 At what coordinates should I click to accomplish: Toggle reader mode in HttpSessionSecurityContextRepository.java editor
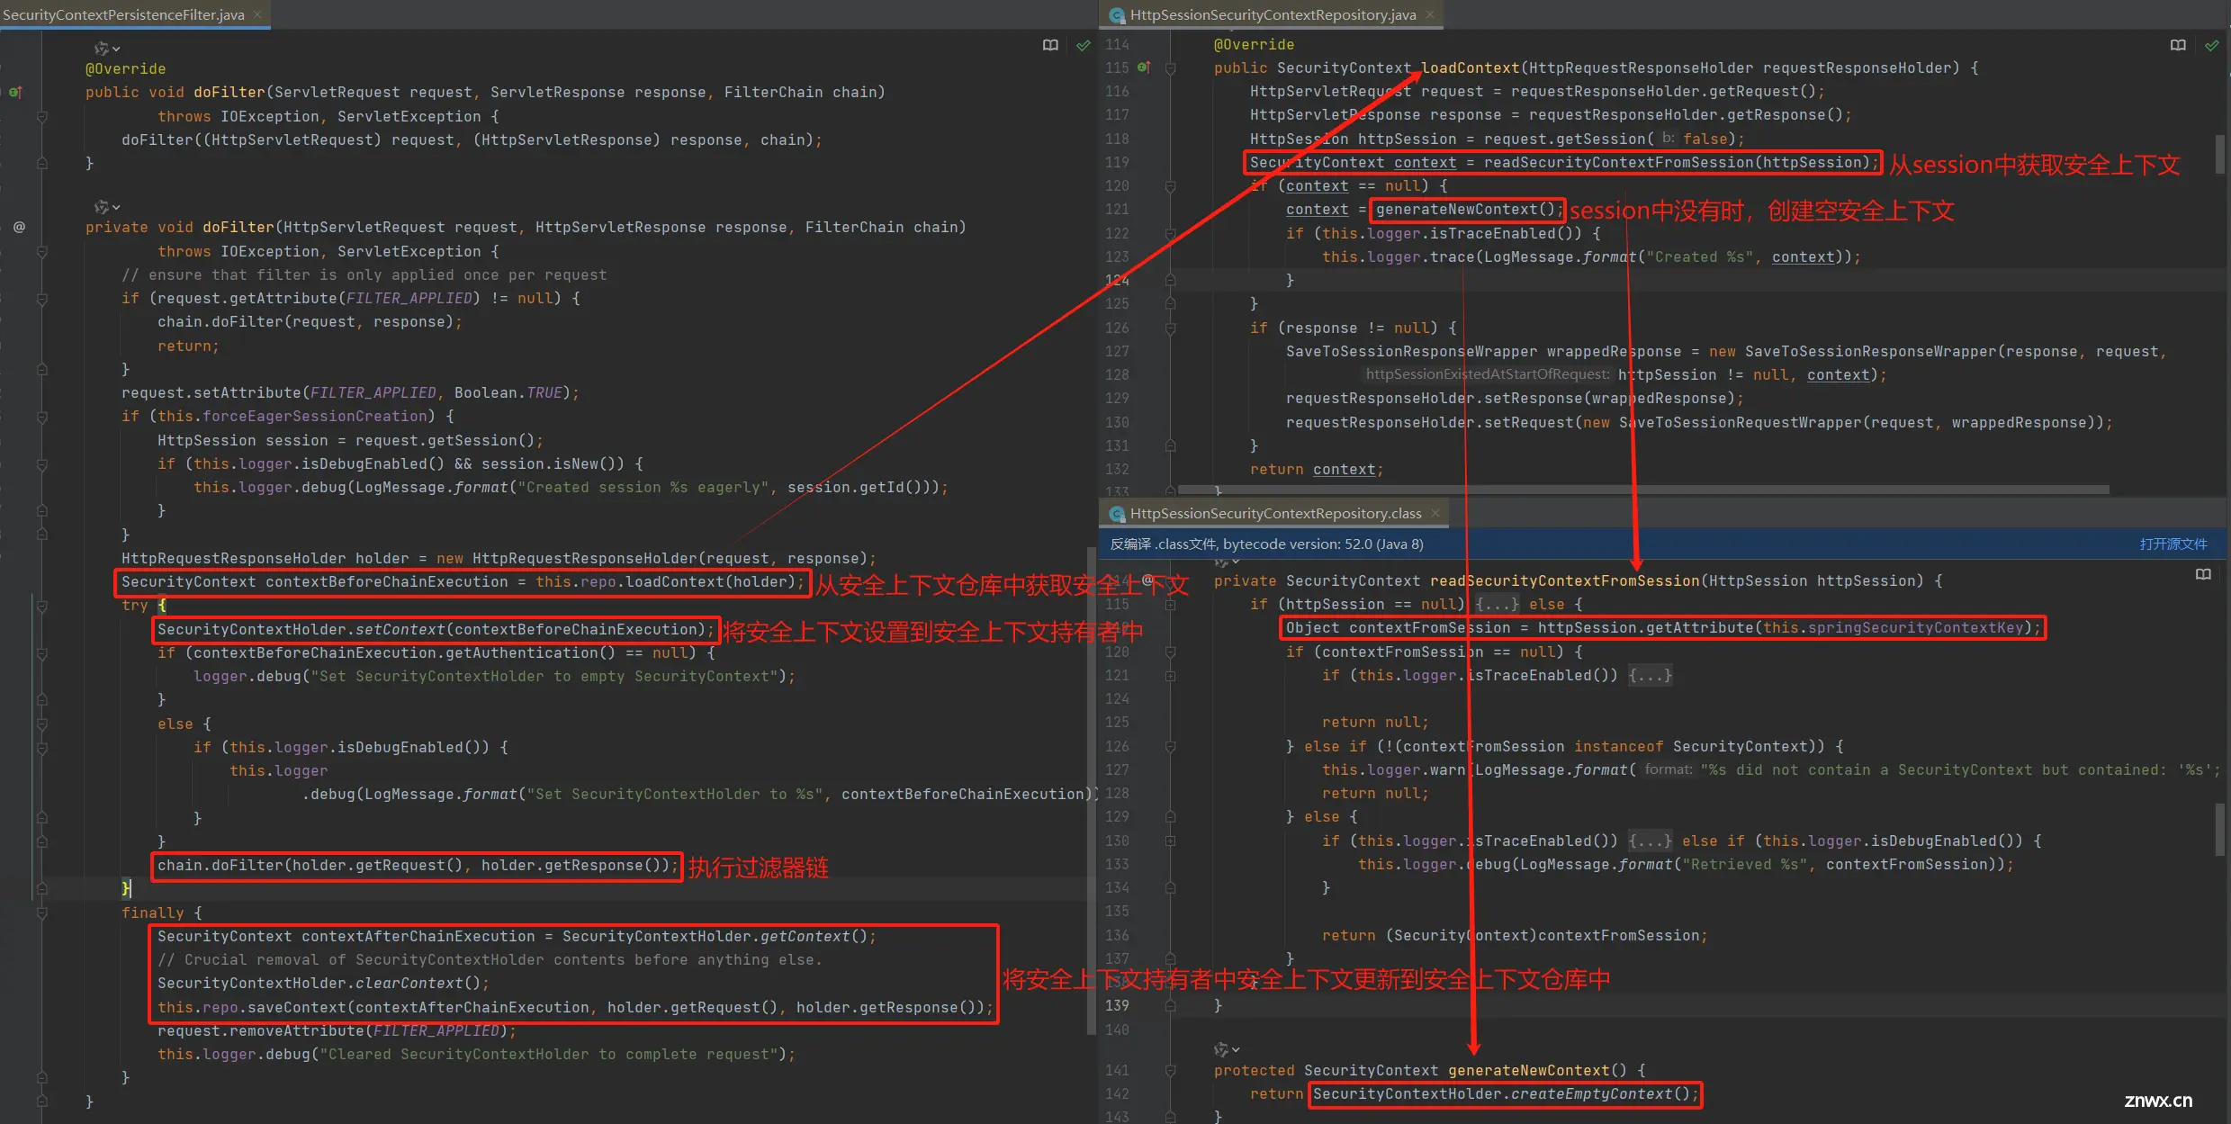[x=2178, y=45]
